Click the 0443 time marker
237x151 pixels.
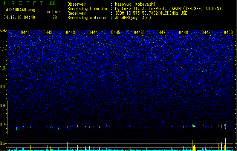click(70, 32)
